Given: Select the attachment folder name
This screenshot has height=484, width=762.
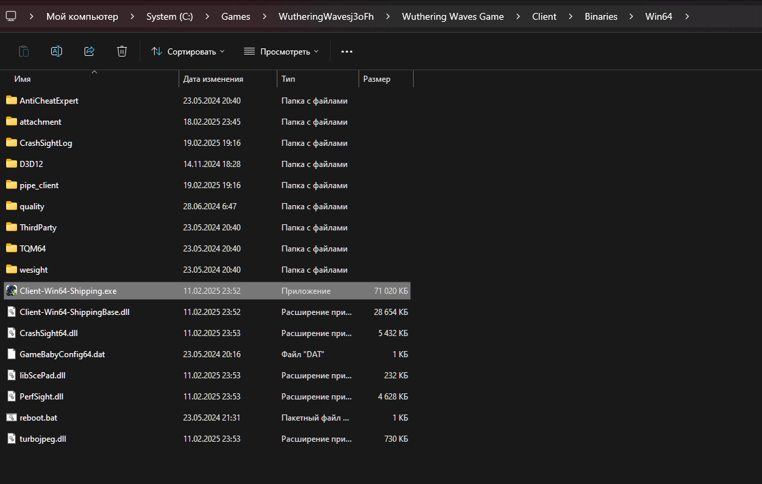Looking at the screenshot, I should [40, 122].
